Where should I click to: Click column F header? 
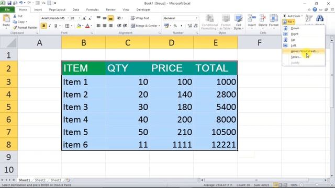260,43
